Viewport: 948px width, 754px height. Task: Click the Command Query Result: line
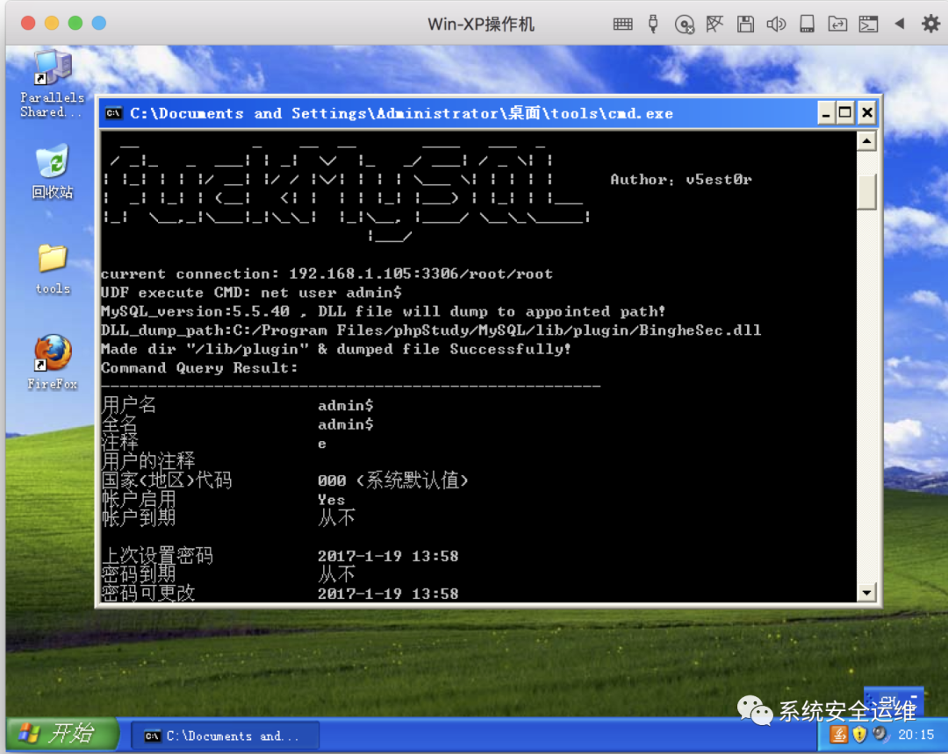point(199,367)
